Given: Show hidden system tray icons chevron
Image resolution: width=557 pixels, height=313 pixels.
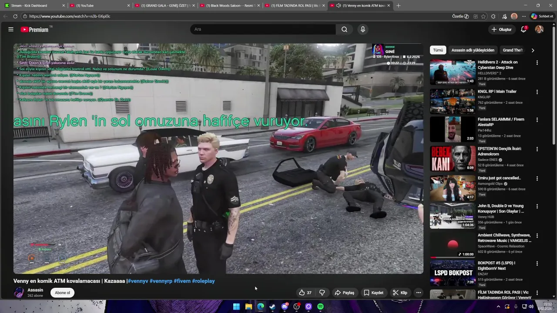Looking at the screenshot, I should [x=498, y=306].
